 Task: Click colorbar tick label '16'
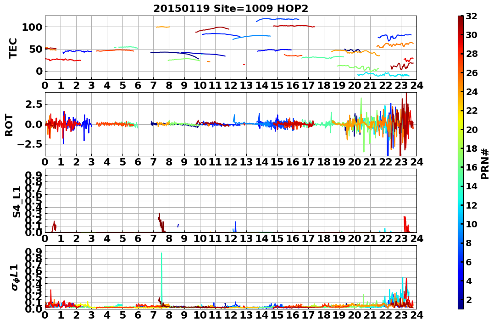pos(472,167)
